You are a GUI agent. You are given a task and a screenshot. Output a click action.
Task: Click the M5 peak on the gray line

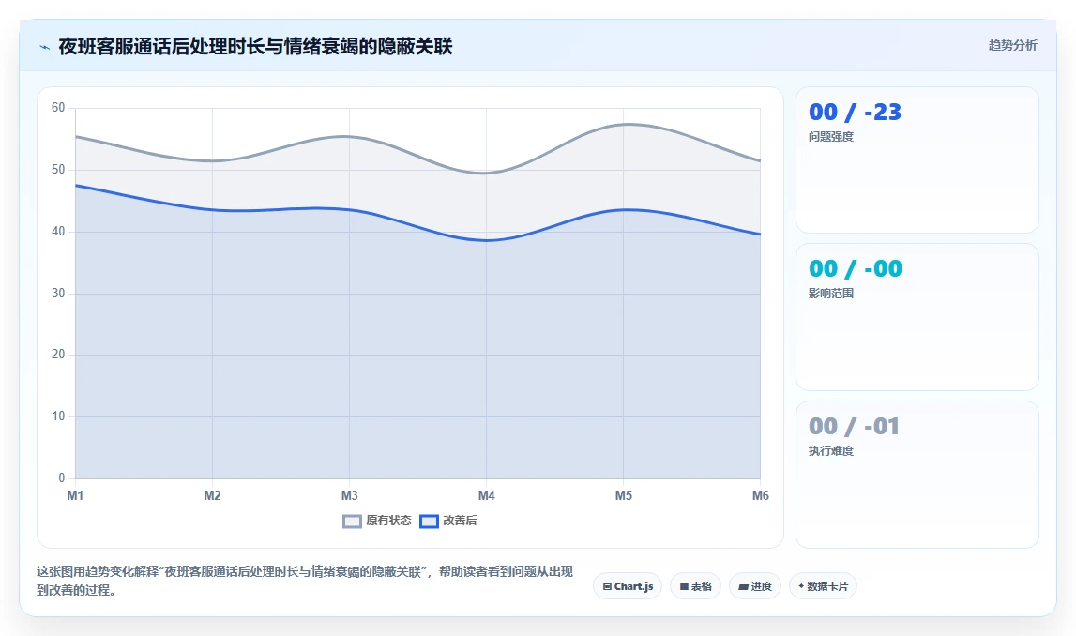[624, 124]
